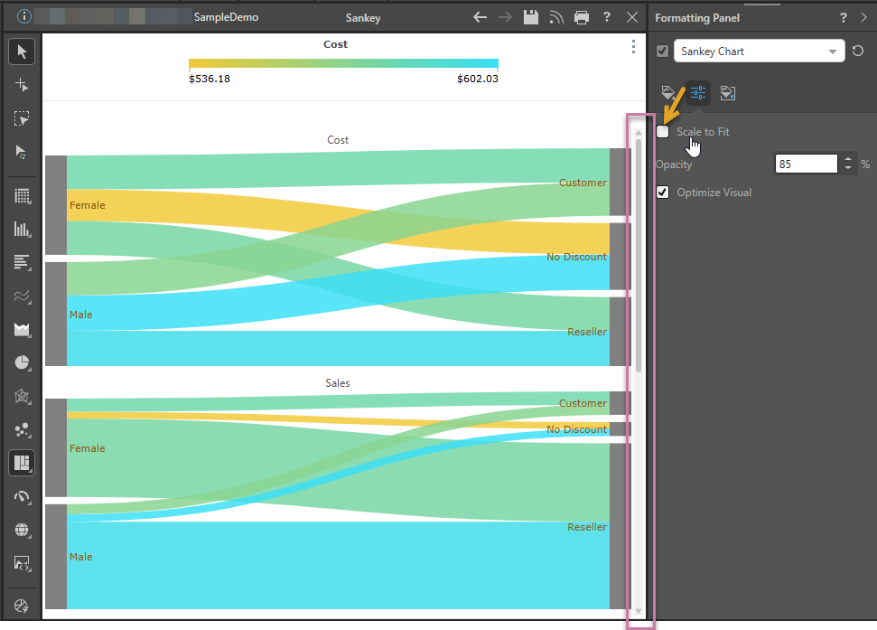Choose the lasso selection tool
This screenshot has height=630, width=877.
[22, 118]
